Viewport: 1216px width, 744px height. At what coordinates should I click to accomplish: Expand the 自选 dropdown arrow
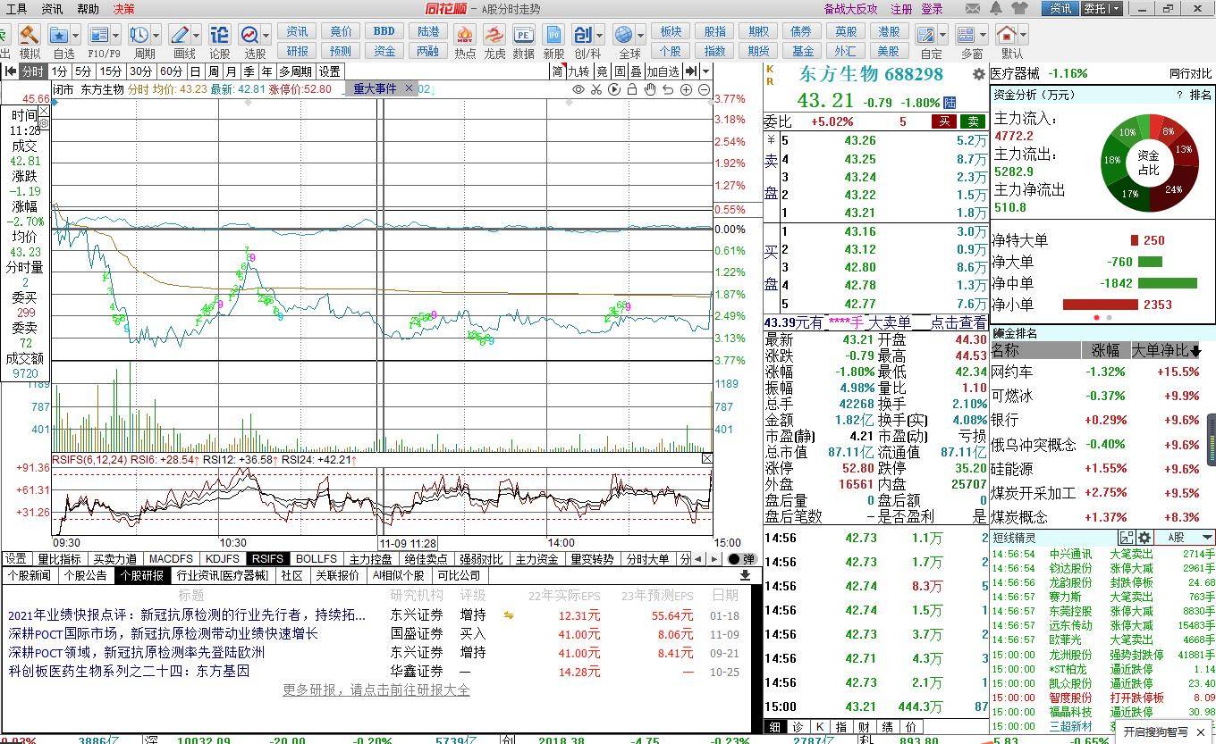75,35
